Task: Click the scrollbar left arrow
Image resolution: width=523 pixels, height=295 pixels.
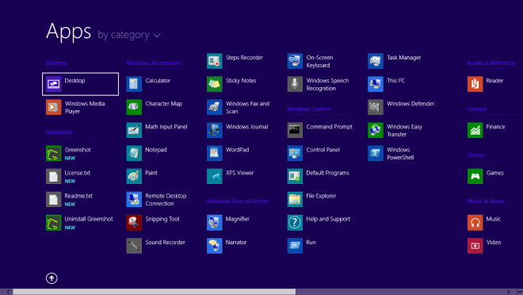Action: (x=8, y=292)
